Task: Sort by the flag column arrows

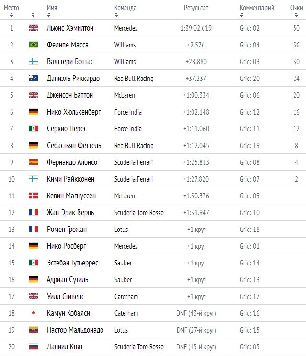Action: [33, 15]
